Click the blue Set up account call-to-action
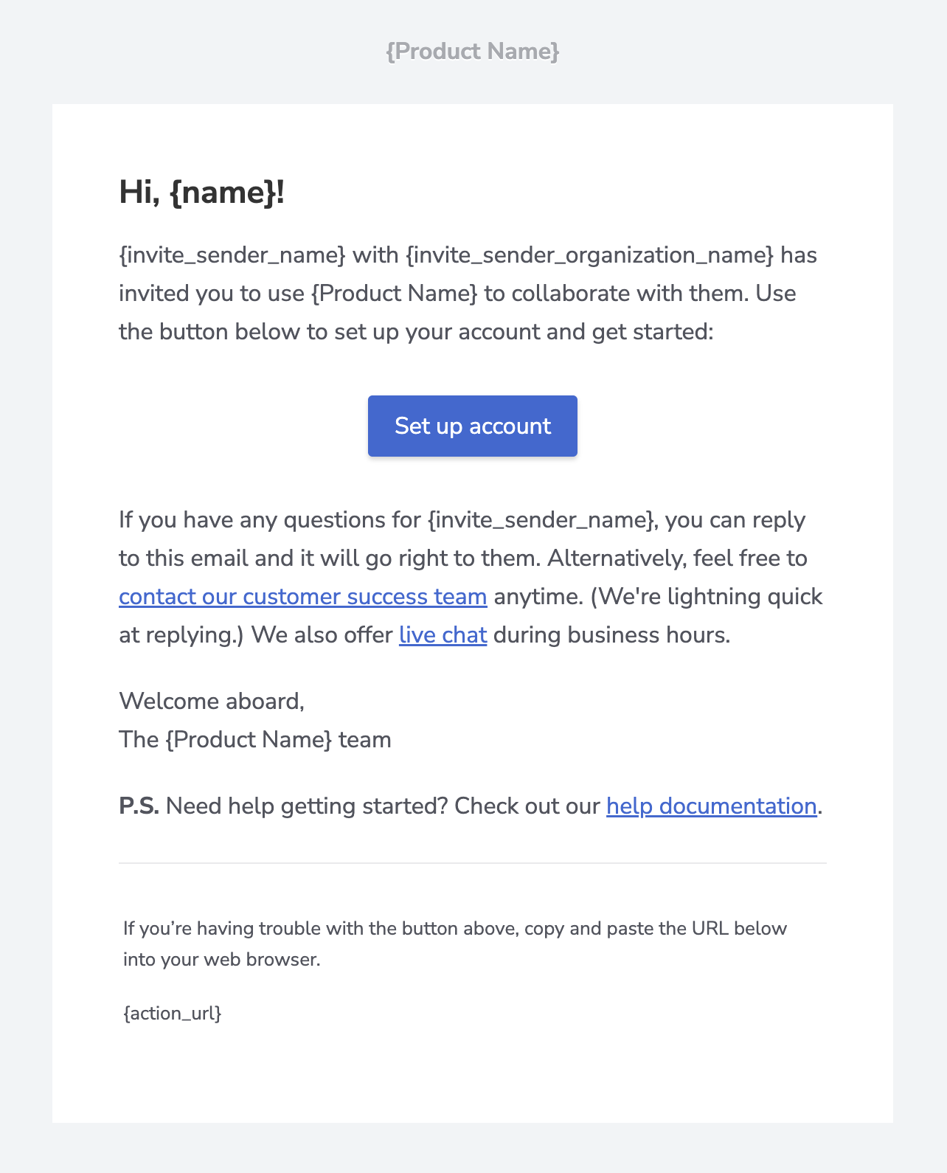The image size is (947, 1173). 472,426
